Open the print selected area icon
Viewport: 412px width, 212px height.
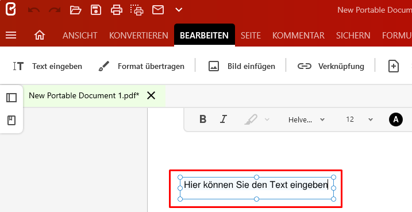click(x=137, y=10)
